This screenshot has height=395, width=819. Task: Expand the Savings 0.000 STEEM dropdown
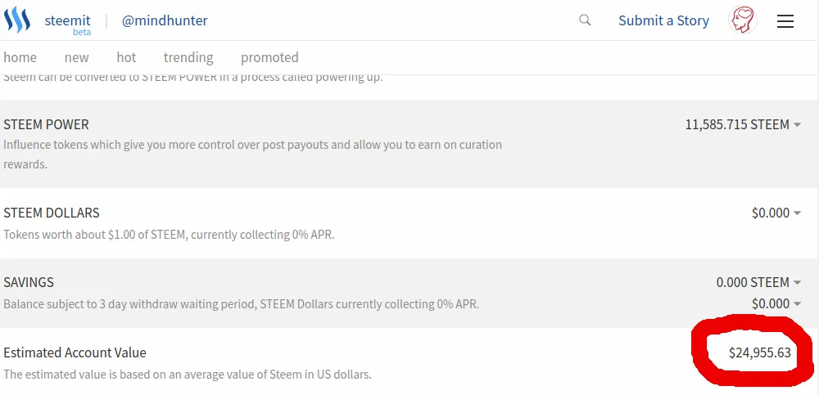(758, 282)
